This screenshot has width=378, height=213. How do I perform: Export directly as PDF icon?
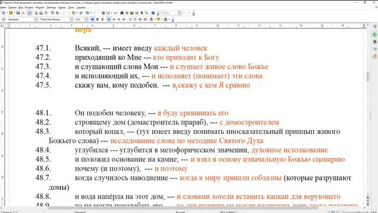tap(36, 13)
